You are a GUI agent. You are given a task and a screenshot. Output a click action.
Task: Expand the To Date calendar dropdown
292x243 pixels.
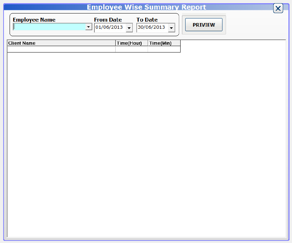tap(171, 27)
